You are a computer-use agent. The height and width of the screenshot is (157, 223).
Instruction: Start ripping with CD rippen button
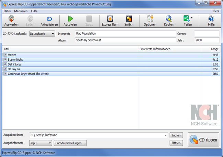(x=203, y=140)
